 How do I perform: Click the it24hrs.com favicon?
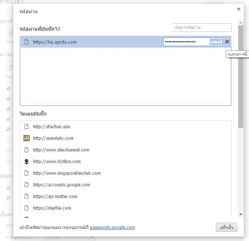26,161
